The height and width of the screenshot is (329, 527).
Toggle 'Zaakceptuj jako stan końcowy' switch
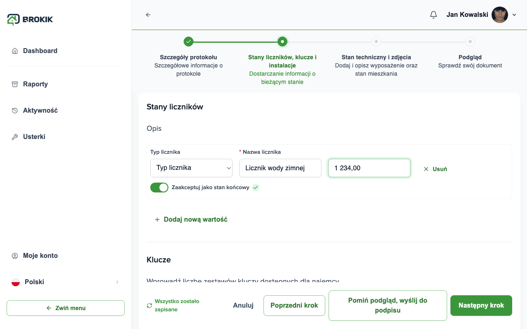point(159,188)
